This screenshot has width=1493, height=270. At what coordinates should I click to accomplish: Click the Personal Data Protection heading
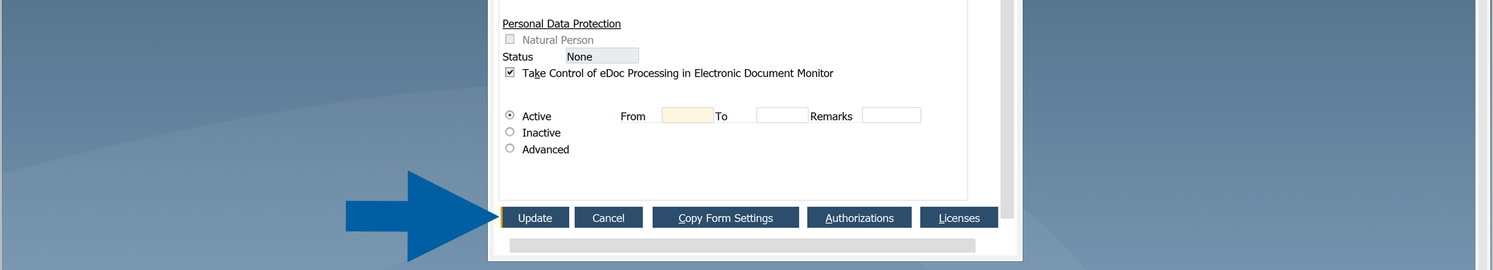(x=561, y=23)
